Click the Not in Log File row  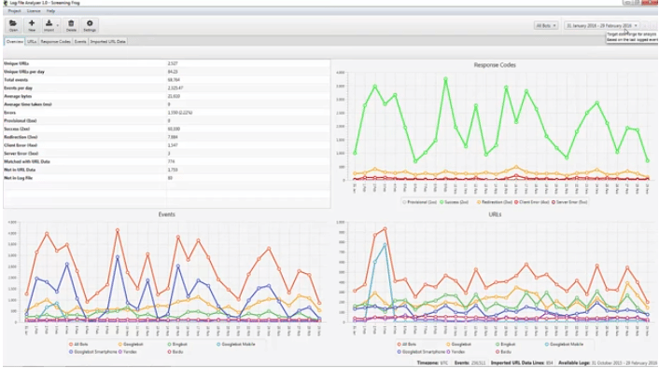[x=167, y=178]
